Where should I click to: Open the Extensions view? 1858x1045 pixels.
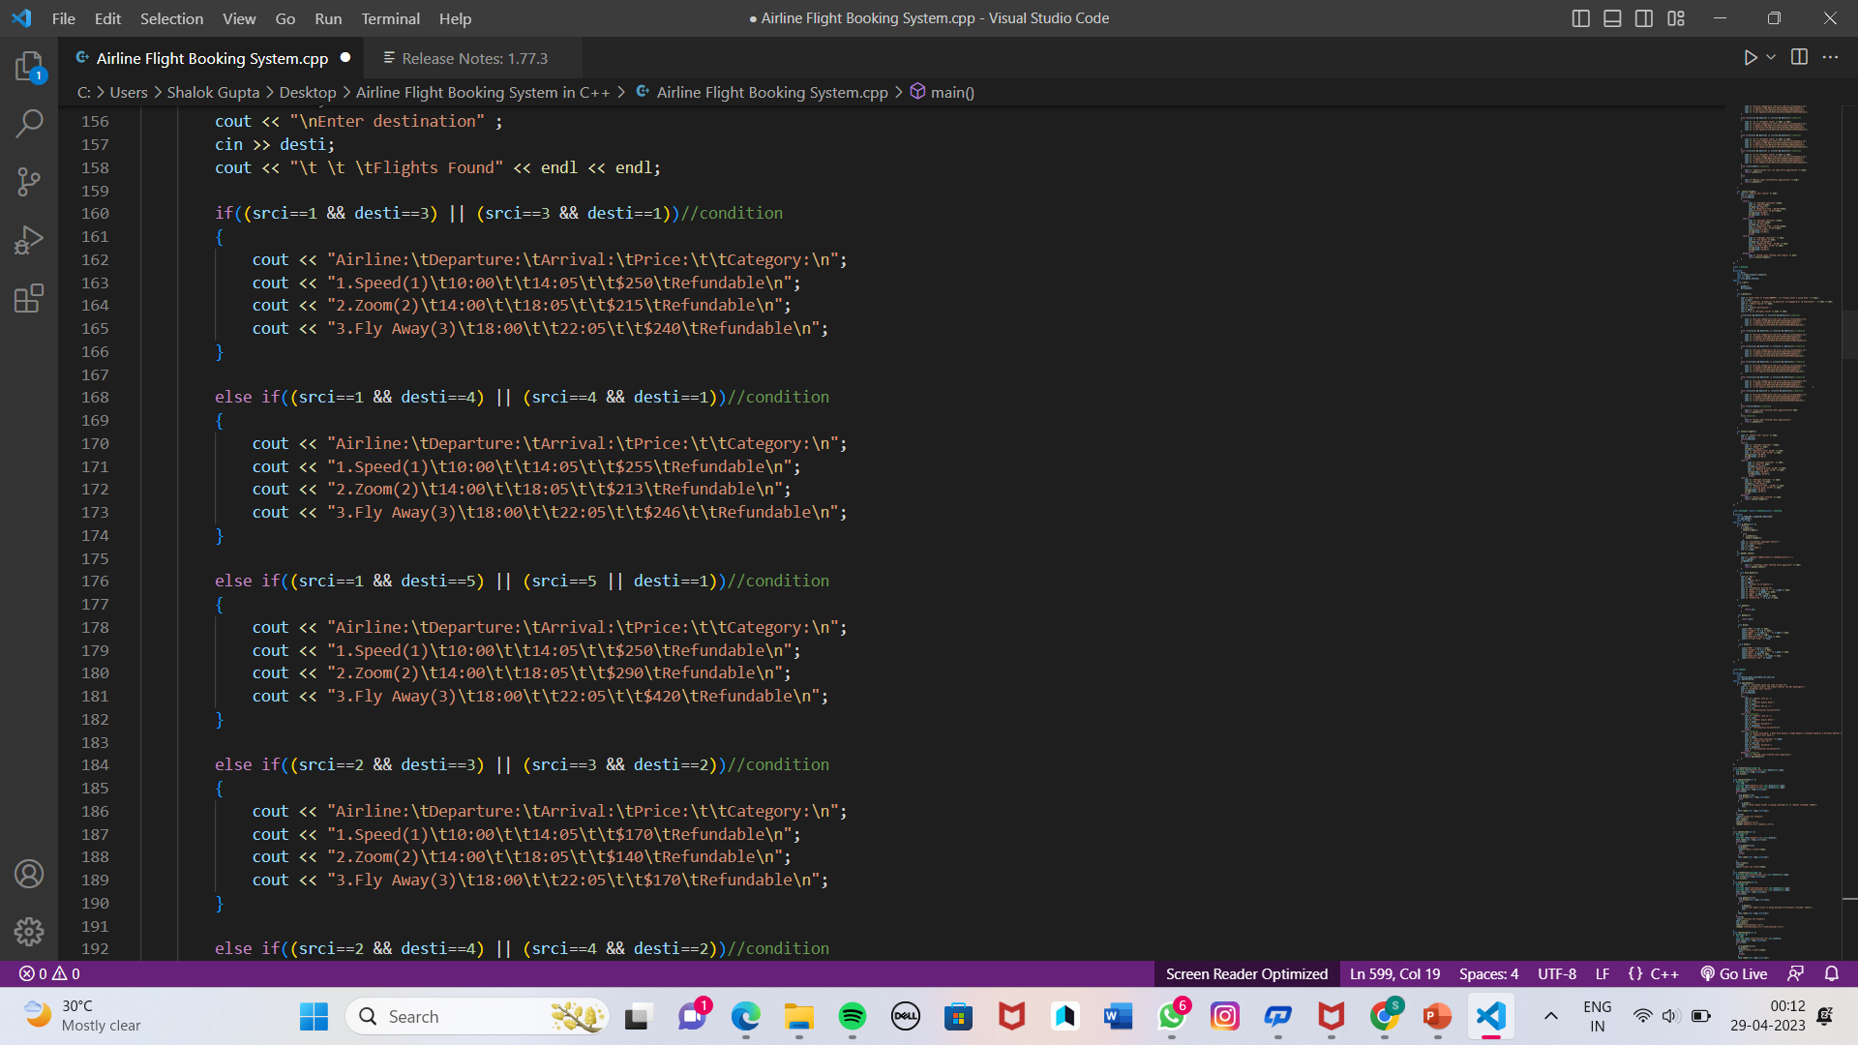29,298
